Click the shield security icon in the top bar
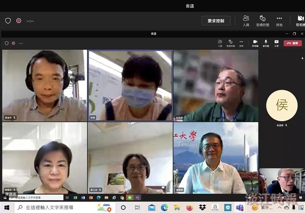 click(x=8, y=21)
